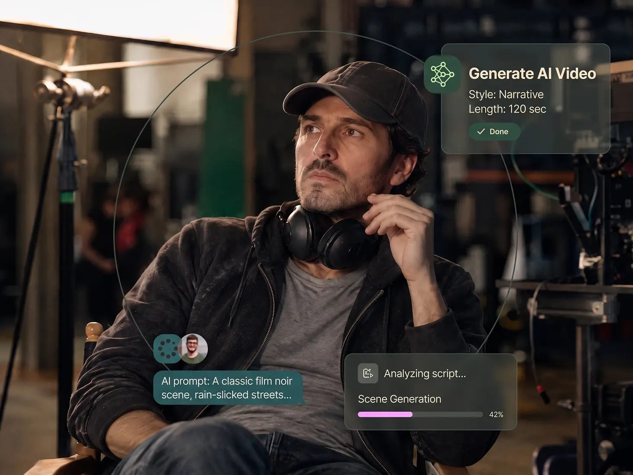Click the neural network icon beside Generate AI Video

pyautogui.click(x=442, y=74)
